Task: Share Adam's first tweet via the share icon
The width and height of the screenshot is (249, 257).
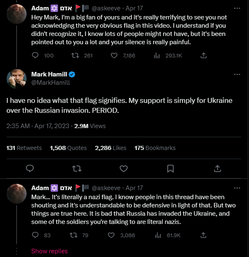Action: 203,55
